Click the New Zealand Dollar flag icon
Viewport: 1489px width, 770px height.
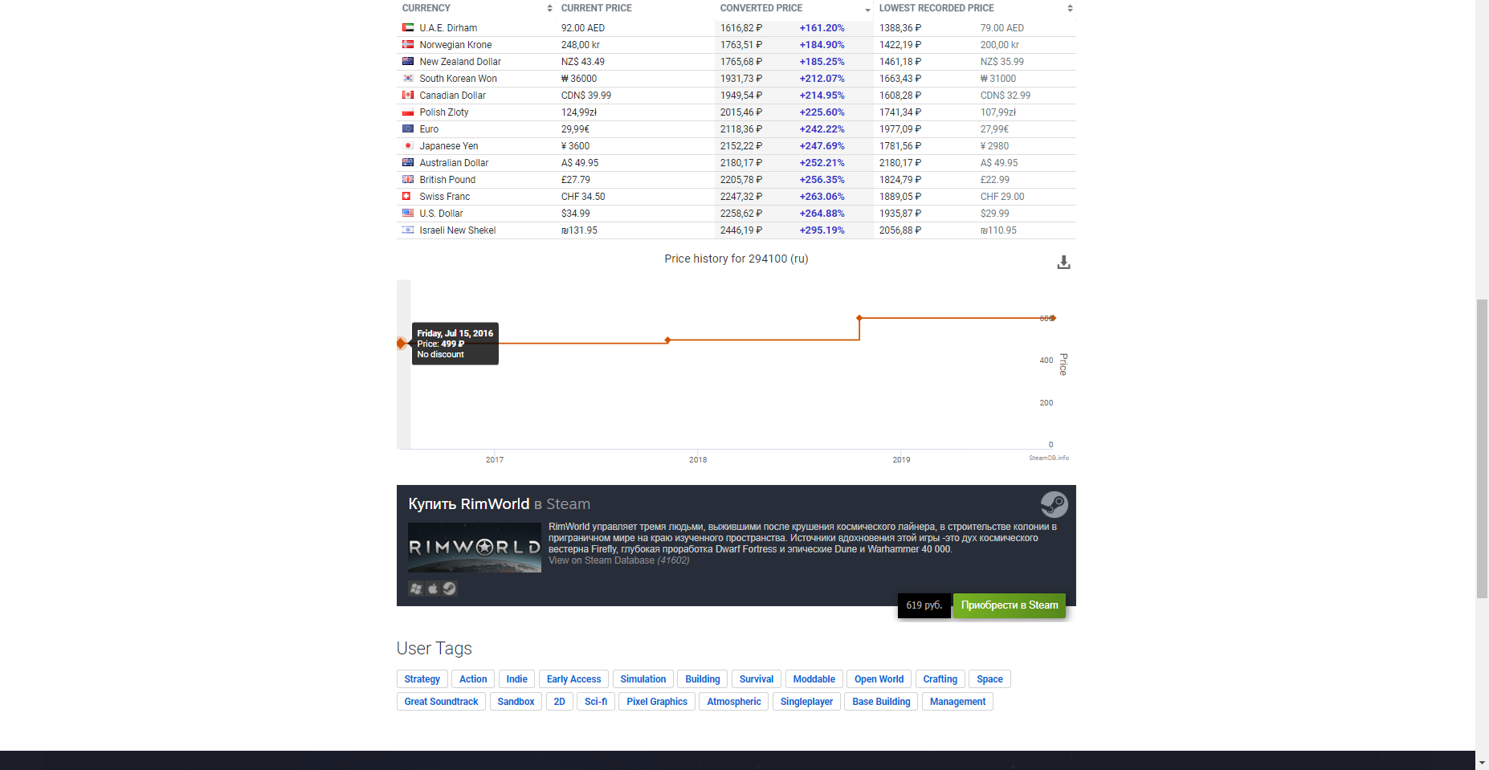(x=408, y=62)
